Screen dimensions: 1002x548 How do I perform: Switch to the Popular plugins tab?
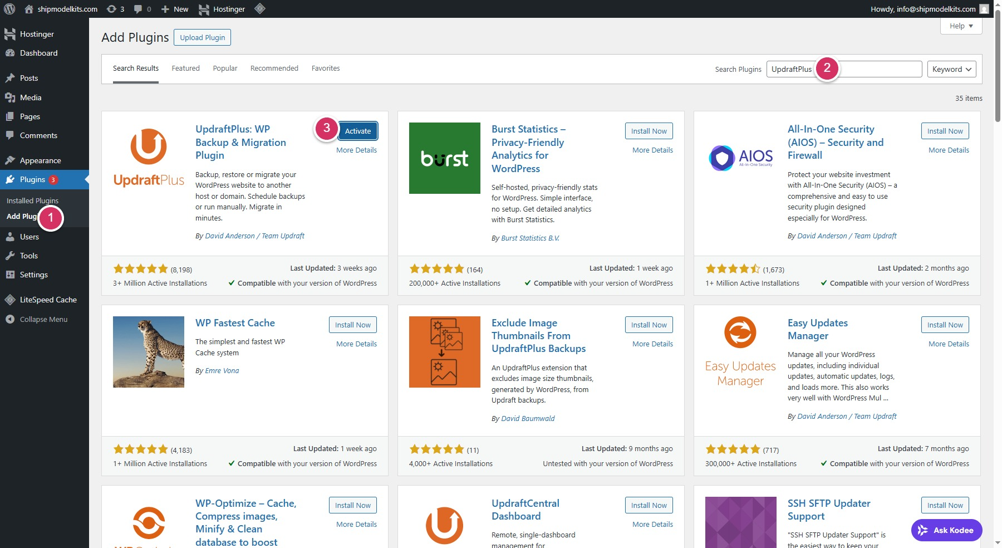coord(225,68)
